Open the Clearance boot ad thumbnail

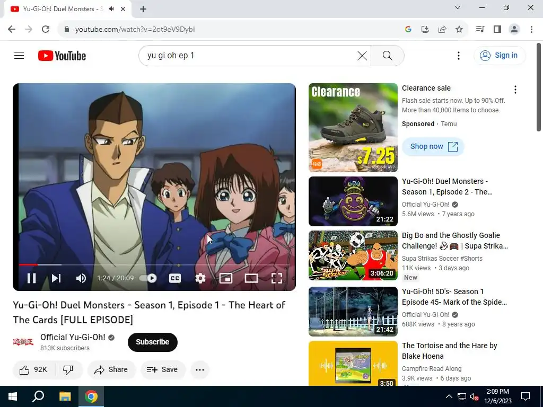pos(353,127)
